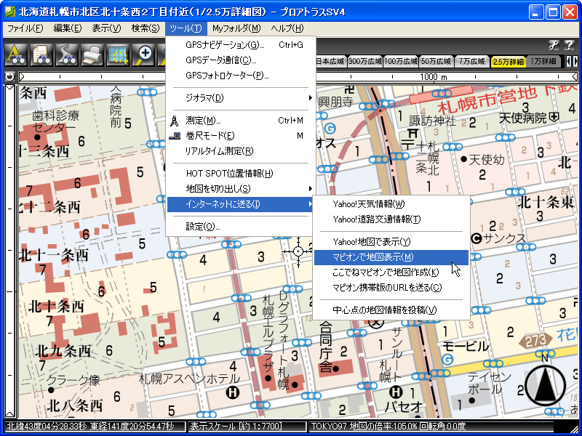This screenshot has width=582, height=436.
Task: Click the 天使病院 hospital cross symbol
Action: tap(554, 118)
